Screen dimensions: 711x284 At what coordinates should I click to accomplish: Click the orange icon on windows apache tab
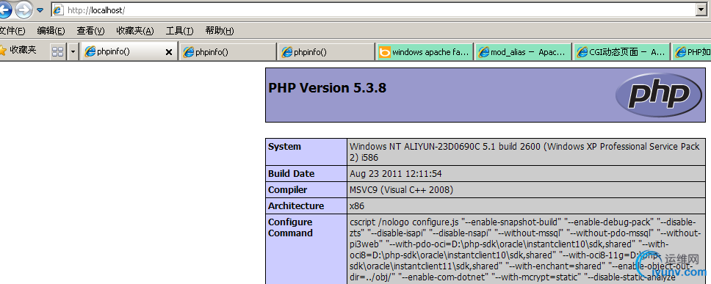pyautogui.click(x=385, y=52)
